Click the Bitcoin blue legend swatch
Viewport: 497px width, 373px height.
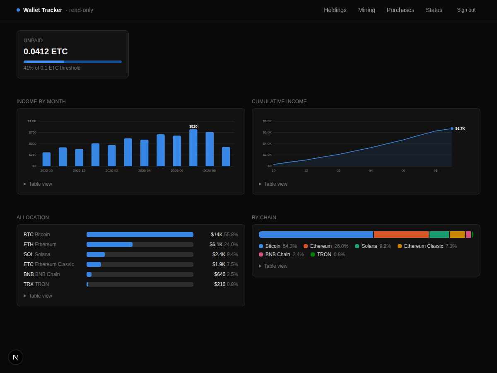click(x=261, y=246)
